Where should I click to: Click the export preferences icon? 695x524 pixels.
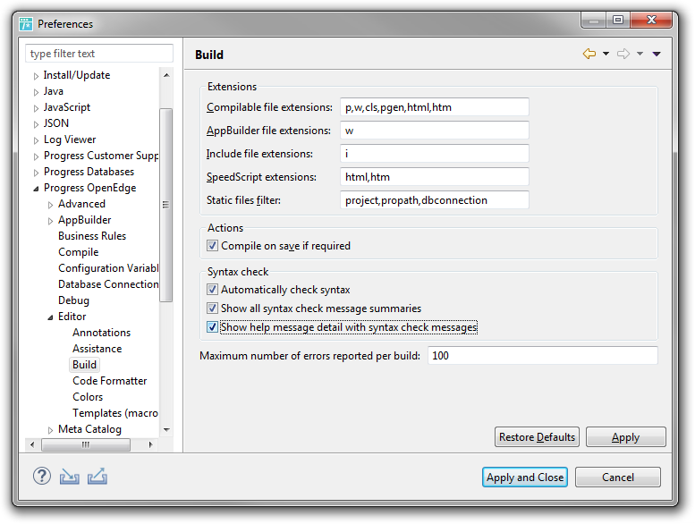tap(97, 477)
